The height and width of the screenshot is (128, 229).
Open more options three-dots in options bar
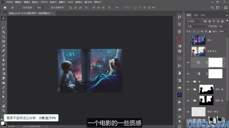point(117,8)
